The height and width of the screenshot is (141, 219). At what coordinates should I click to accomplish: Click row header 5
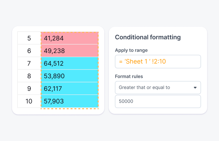29,38
